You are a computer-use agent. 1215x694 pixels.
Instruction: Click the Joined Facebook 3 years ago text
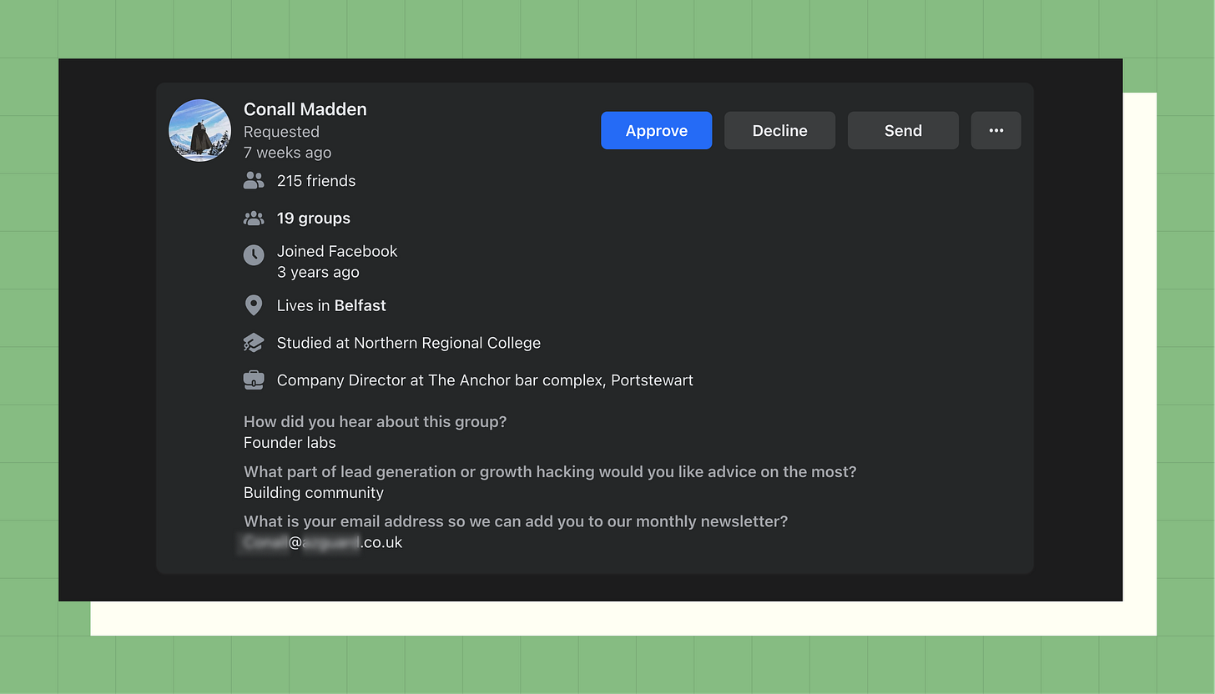(x=337, y=262)
